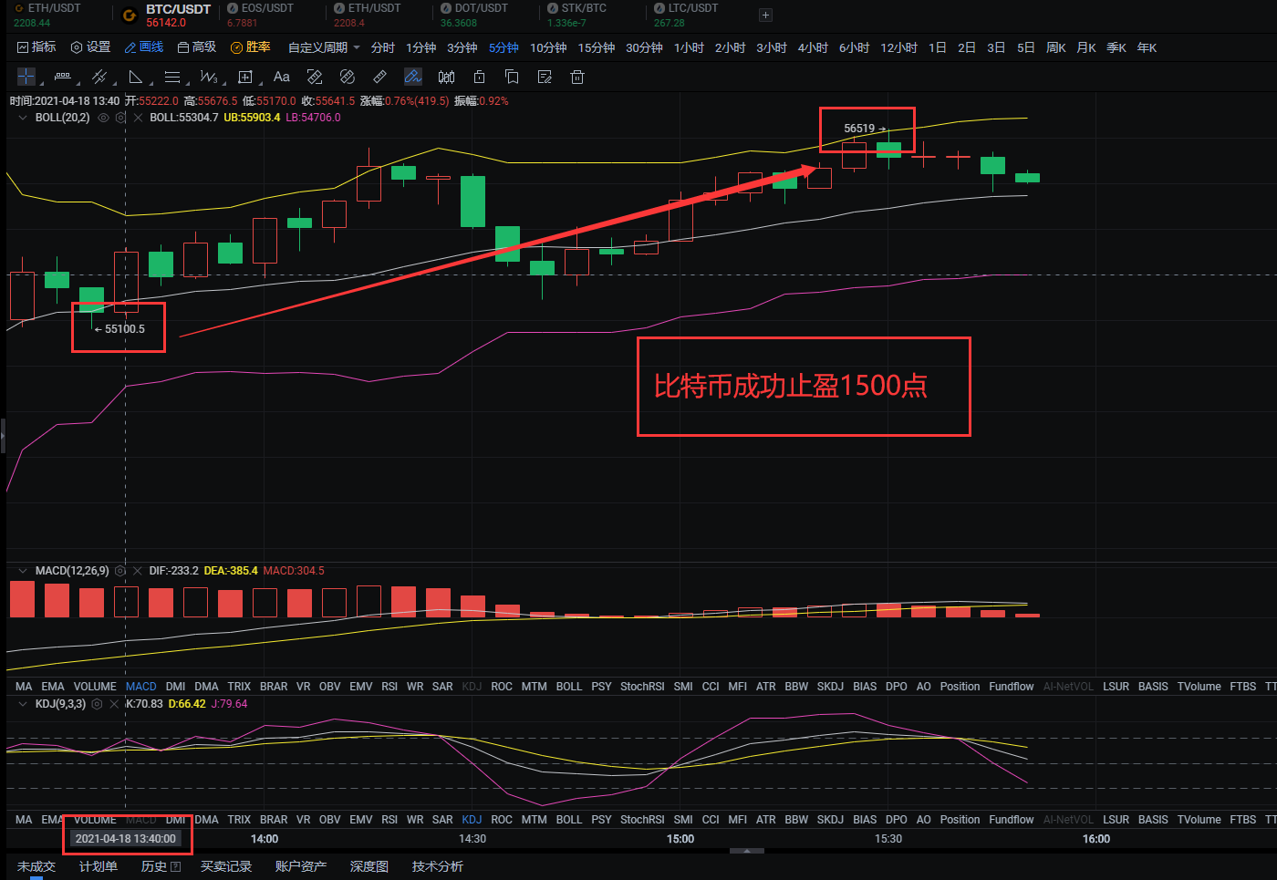Collapse the MACD(12,26,9) panel
1277x880 pixels.
(23, 571)
